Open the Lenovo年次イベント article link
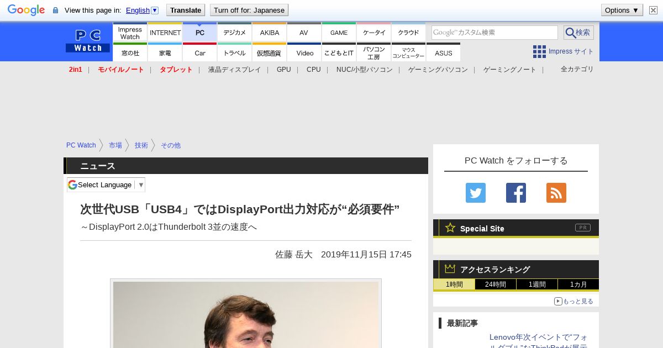The height and width of the screenshot is (348, 663). coord(539,341)
